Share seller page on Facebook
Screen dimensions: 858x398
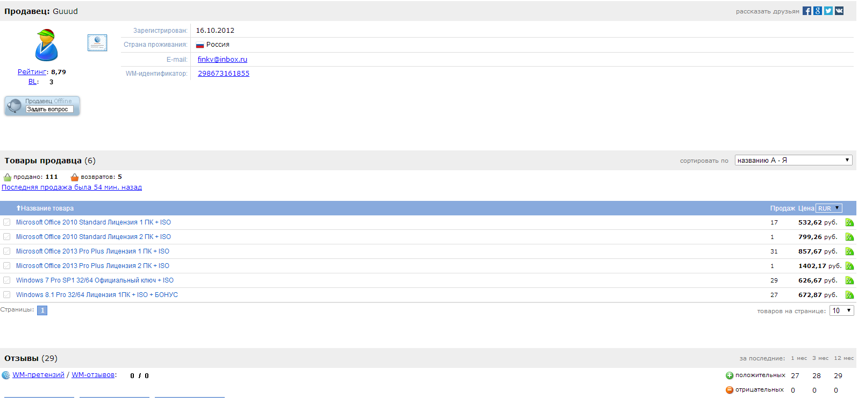[807, 11]
